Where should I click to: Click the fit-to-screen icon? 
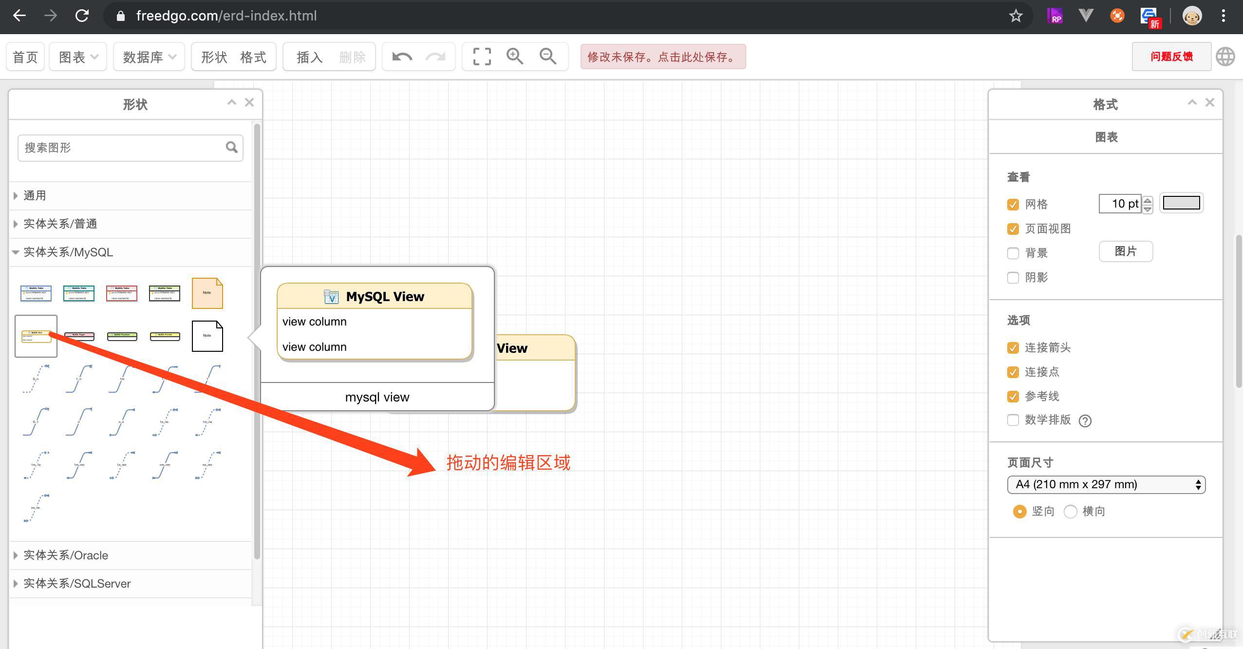coord(482,57)
